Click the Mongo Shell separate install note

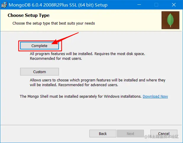[81, 96]
